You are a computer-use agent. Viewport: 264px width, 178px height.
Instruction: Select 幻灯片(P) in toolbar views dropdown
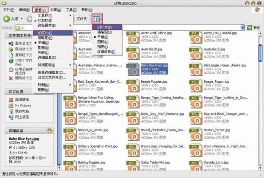[x=107, y=27]
